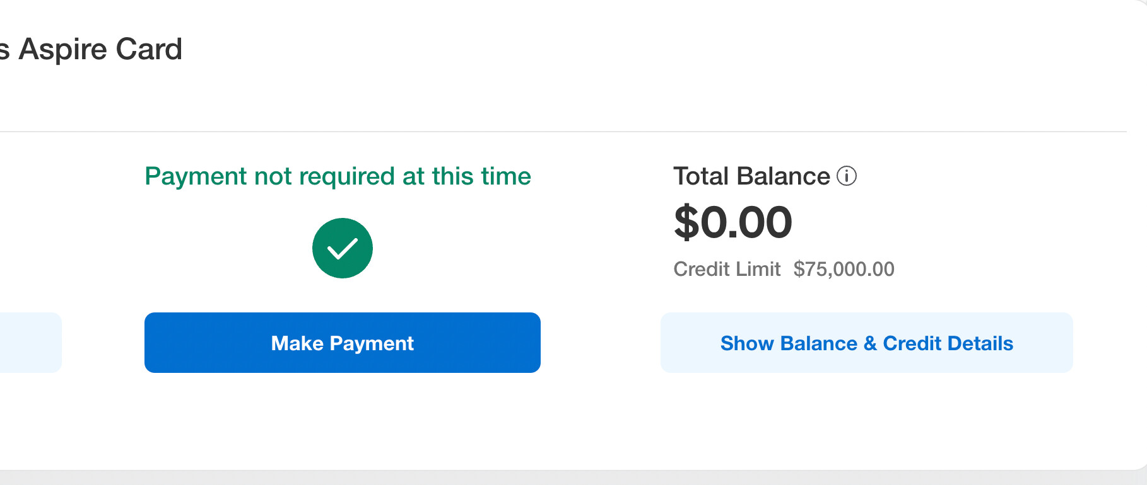Click the white tick inside the green circle
This screenshot has height=485, width=1147.
pos(343,249)
